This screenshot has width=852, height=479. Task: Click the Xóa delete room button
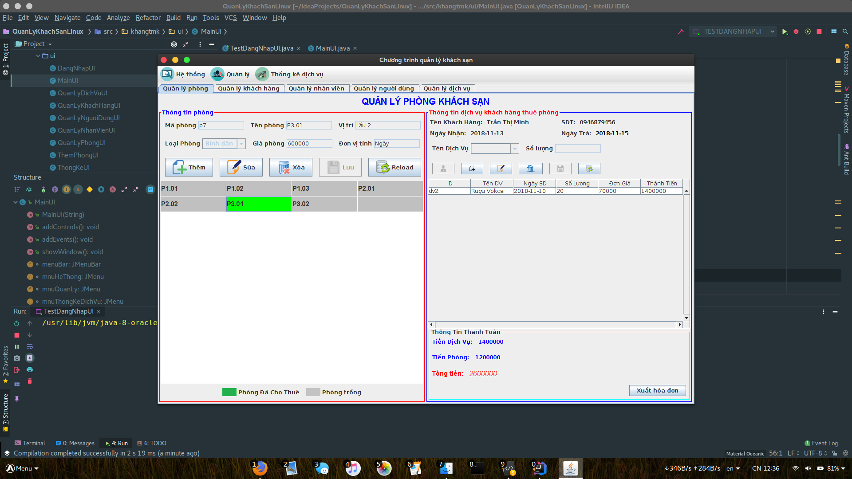291,167
